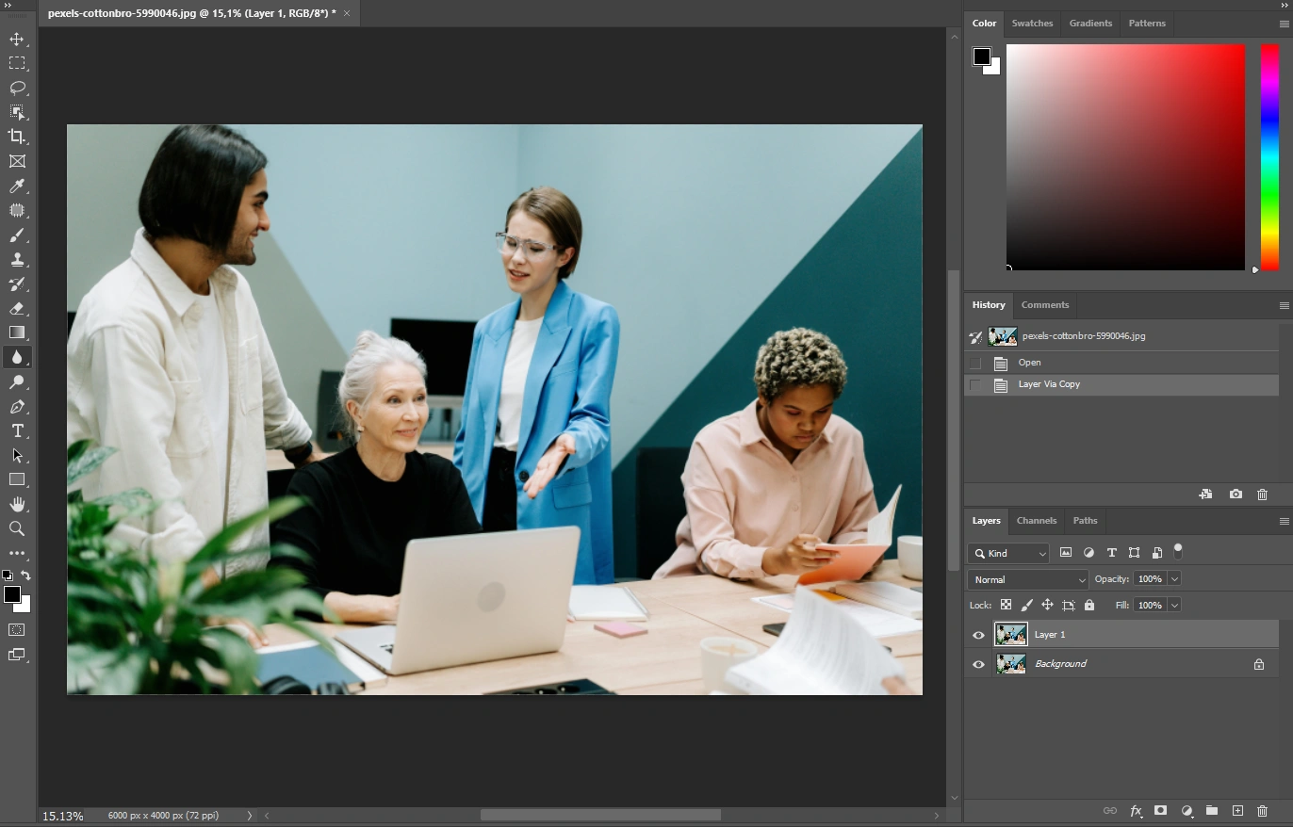This screenshot has width=1293, height=827.
Task: Toggle Quick Mask mode
Action: [x=17, y=629]
